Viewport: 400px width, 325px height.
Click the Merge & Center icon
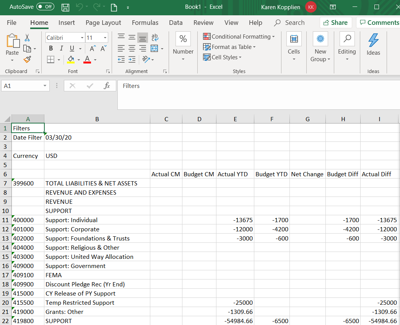tap(154, 49)
